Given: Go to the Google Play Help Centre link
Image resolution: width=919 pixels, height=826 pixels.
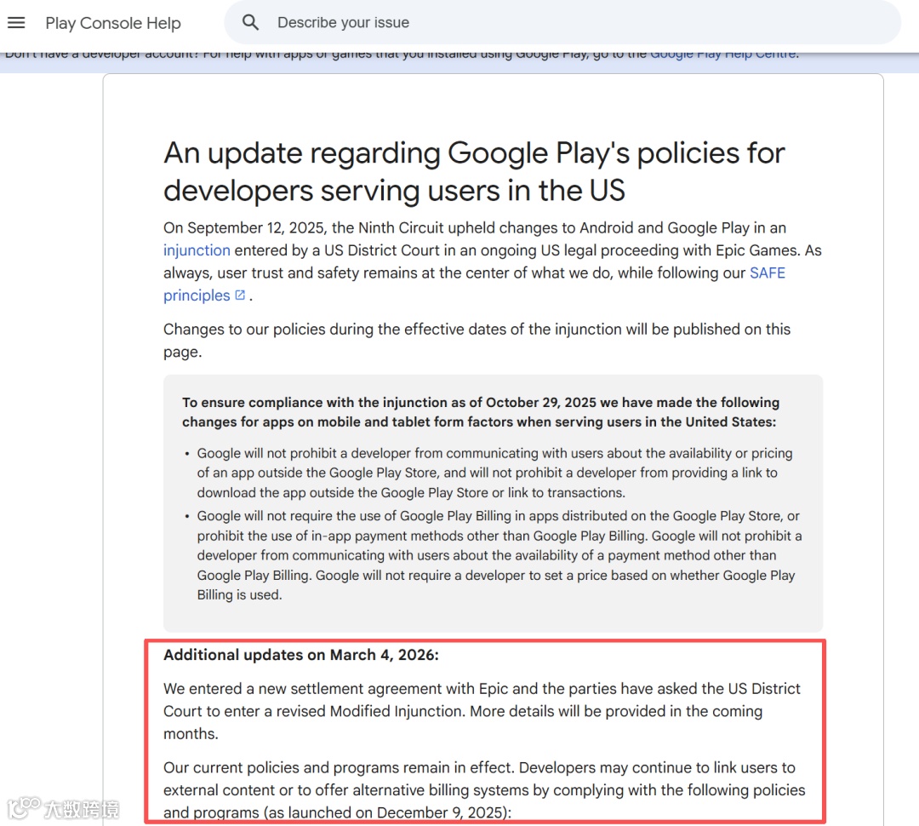Looking at the screenshot, I should [x=723, y=54].
